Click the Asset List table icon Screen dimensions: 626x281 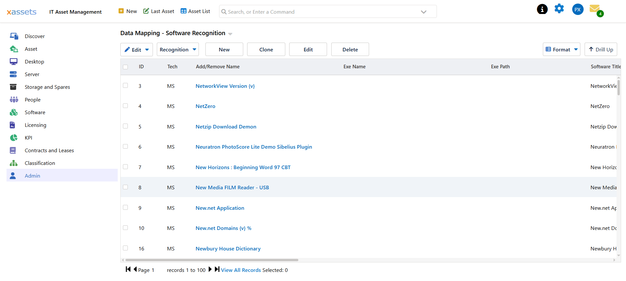(x=184, y=11)
